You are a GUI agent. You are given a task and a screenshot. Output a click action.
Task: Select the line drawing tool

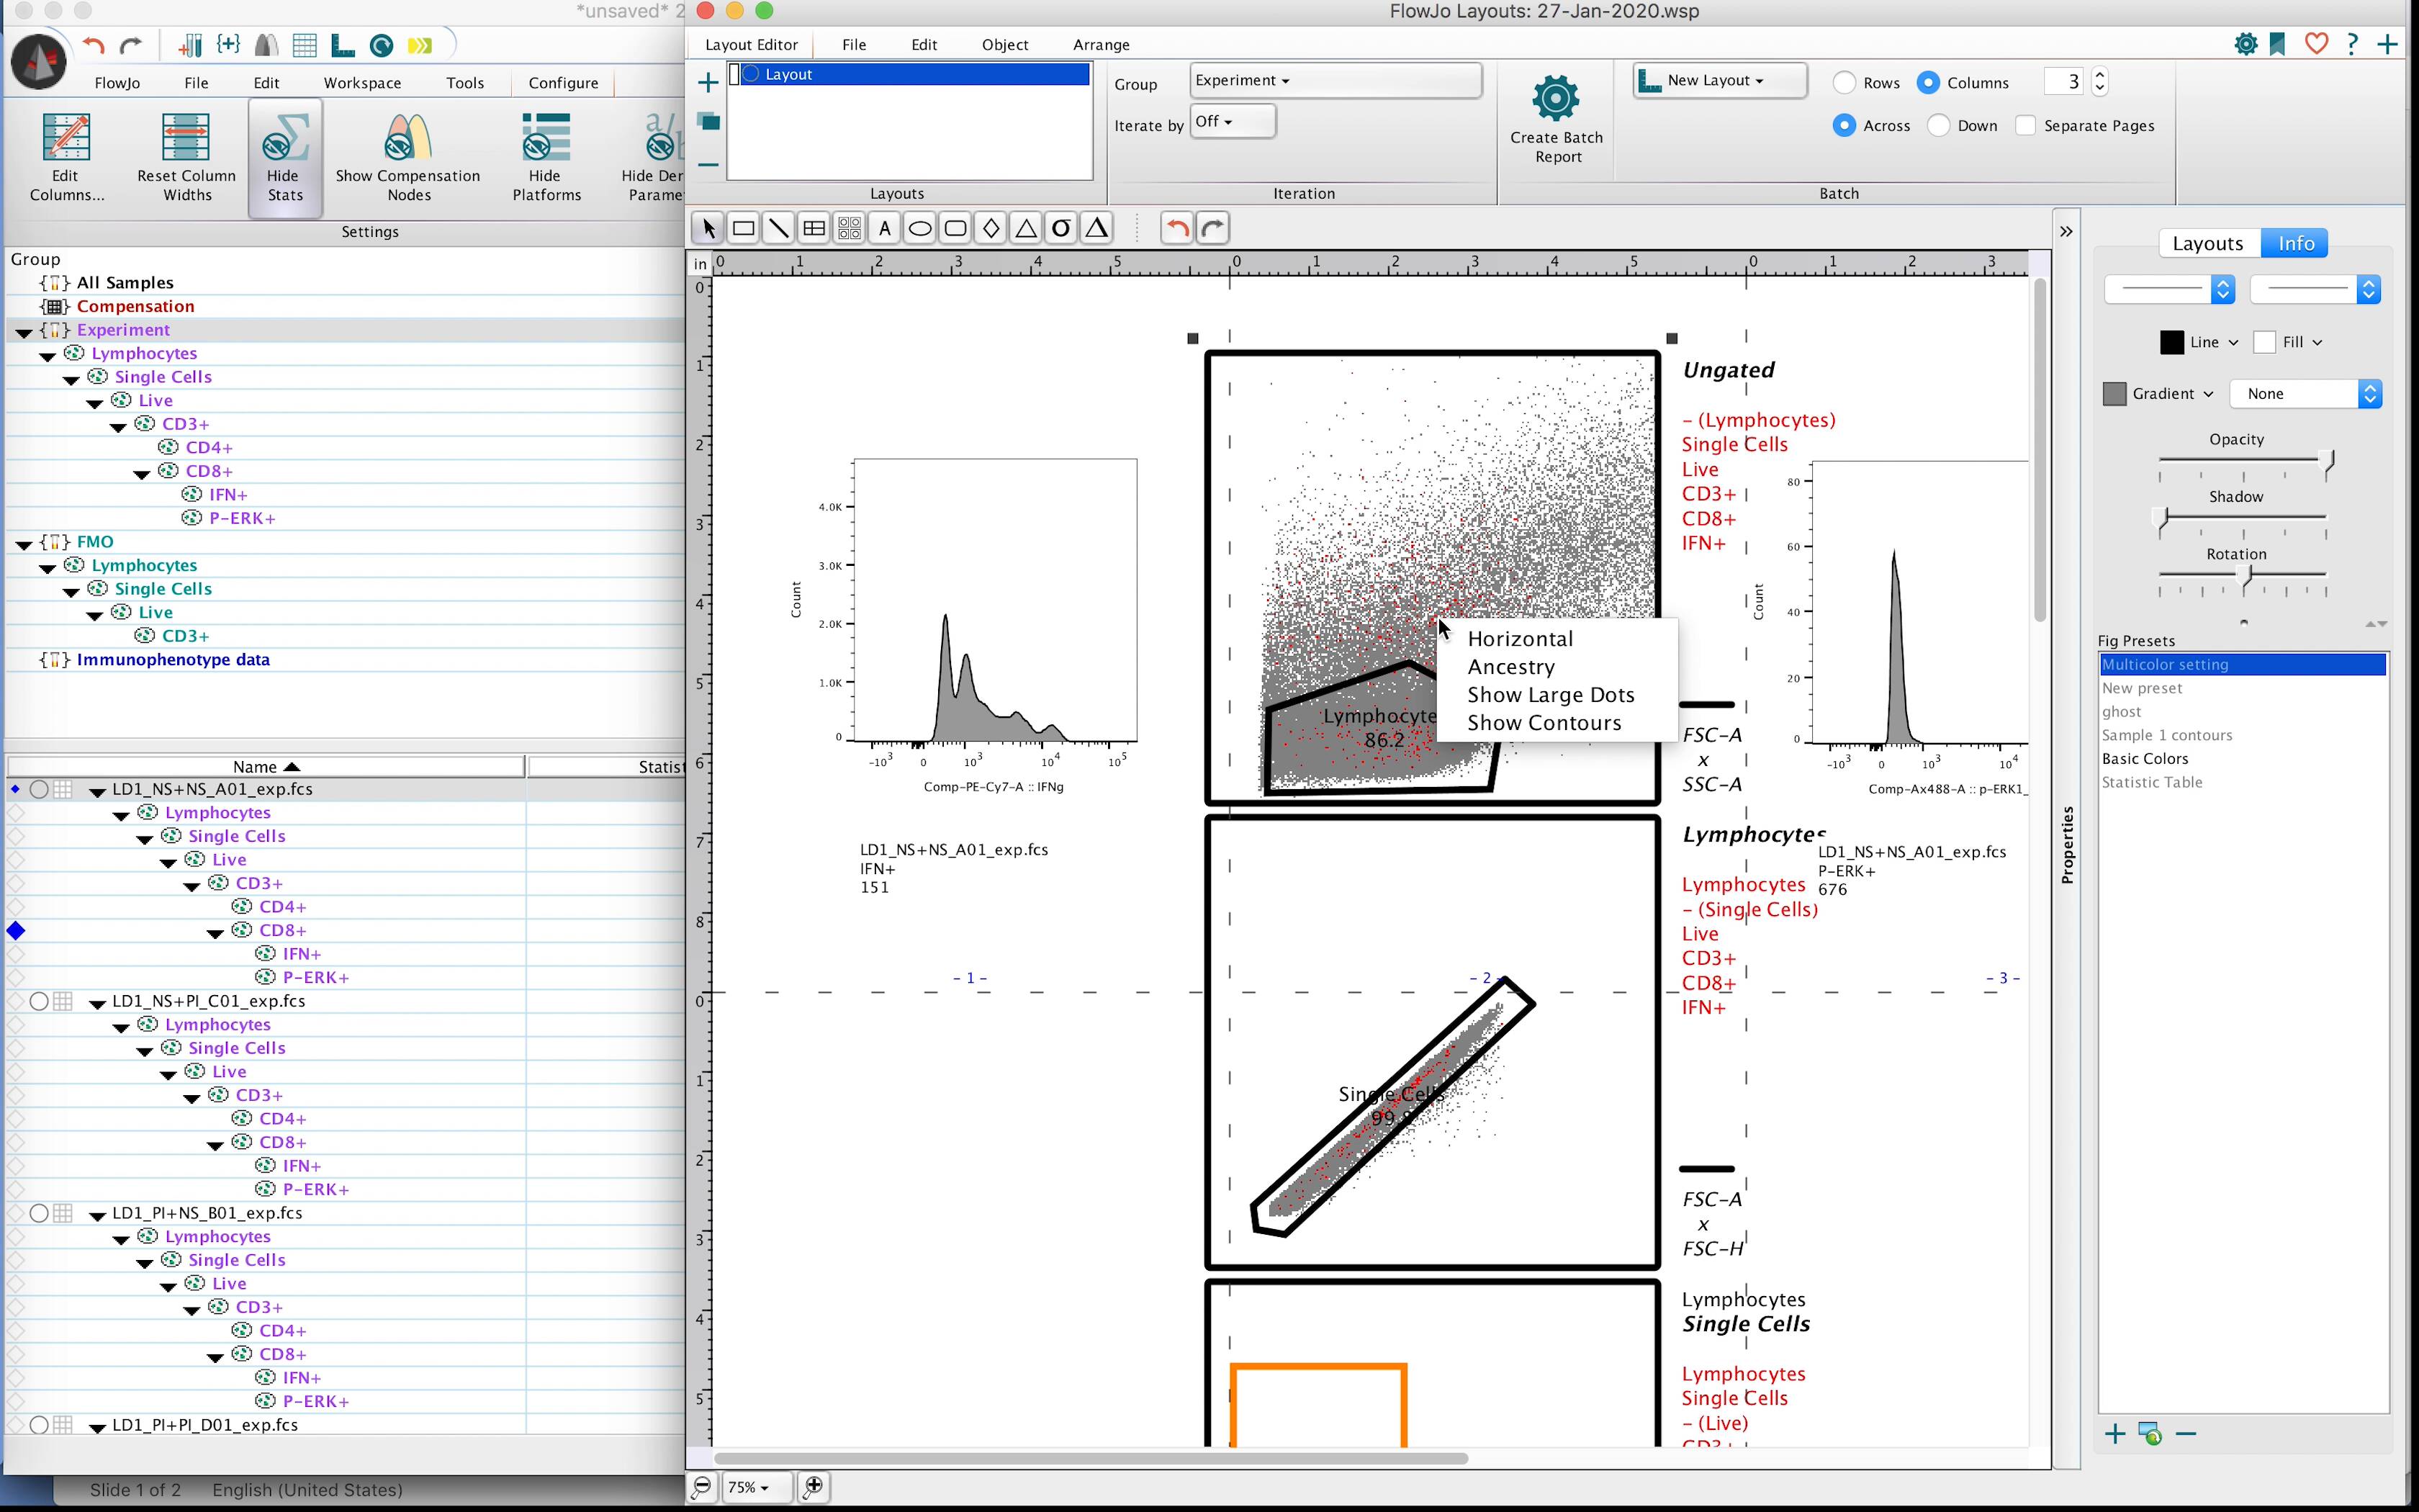[x=778, y=229]
